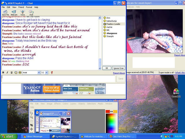Enable Voice via the microphone icon
Image resolution: width=185 pixels, height=139 pixels.
[x=23, y=13]
